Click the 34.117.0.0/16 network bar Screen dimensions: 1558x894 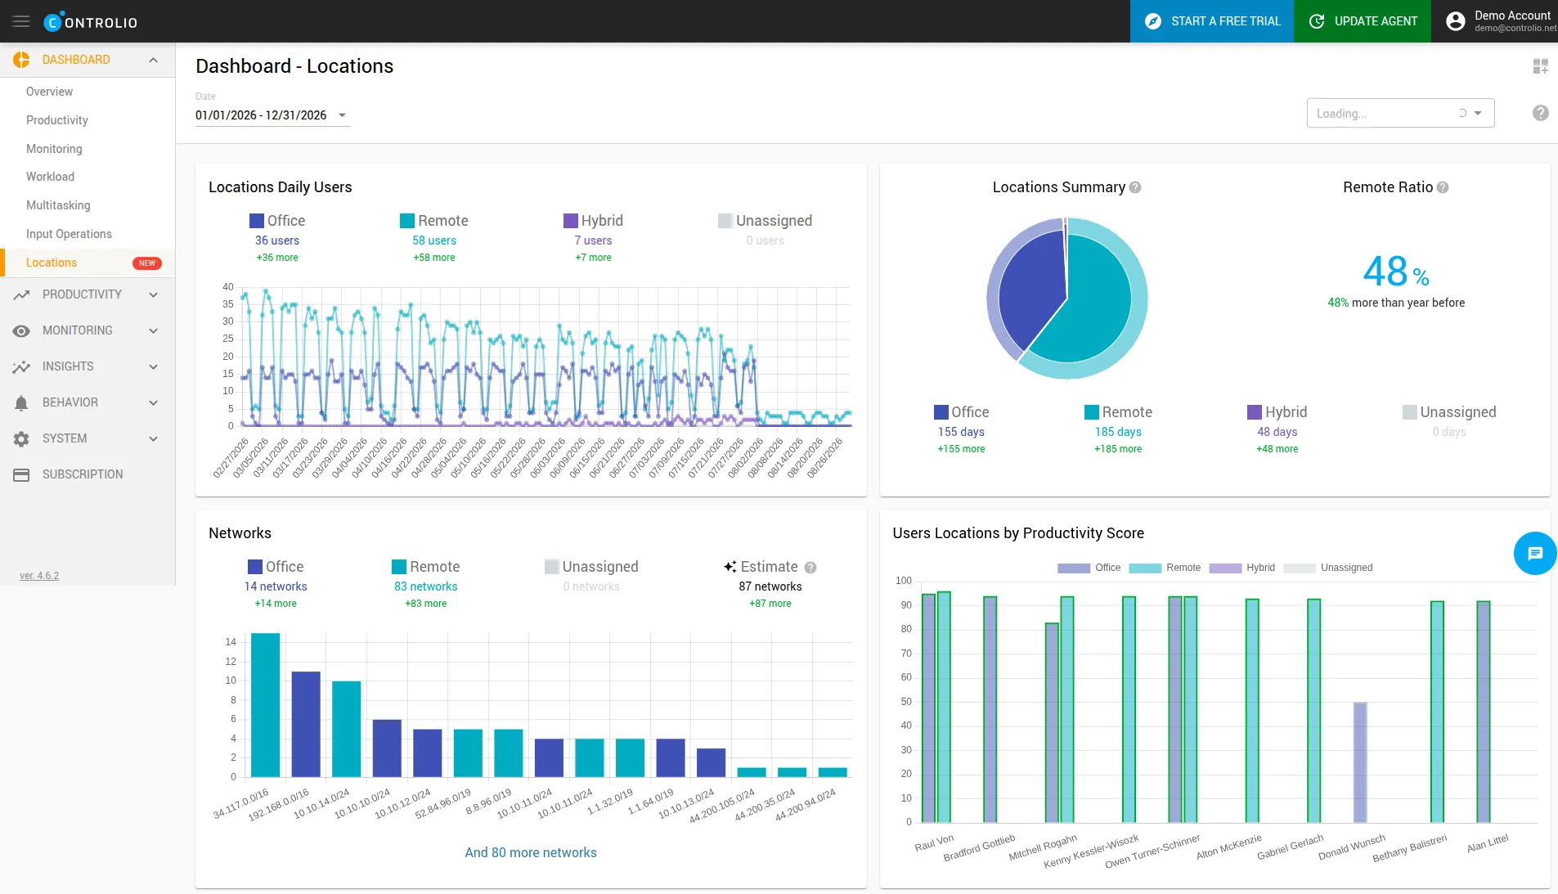click(x=265, y=705)
